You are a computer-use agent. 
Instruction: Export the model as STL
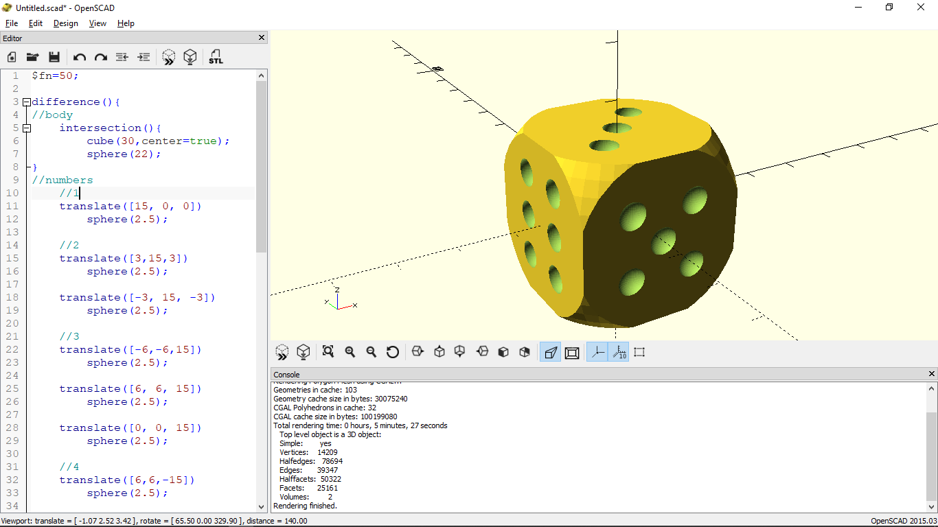coord(216,57)
